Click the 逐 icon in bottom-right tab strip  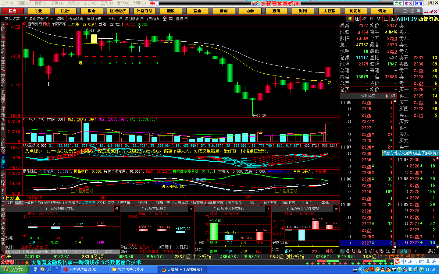tap(348, 251)
